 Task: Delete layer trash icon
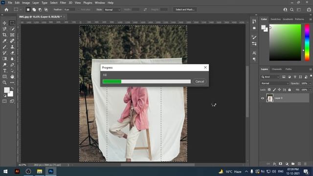[x=305, y=164]
